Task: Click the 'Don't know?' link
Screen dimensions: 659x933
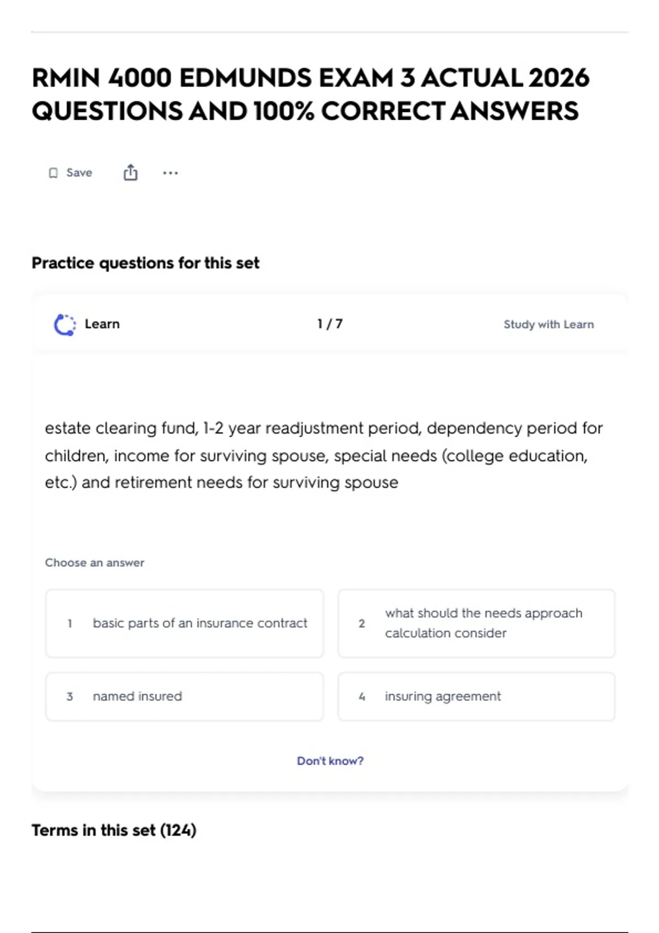Action: pyautogui.click(x=330, y=761)
